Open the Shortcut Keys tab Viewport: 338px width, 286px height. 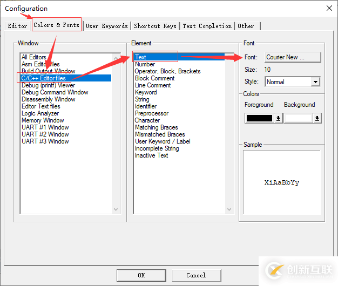point(155,26)
